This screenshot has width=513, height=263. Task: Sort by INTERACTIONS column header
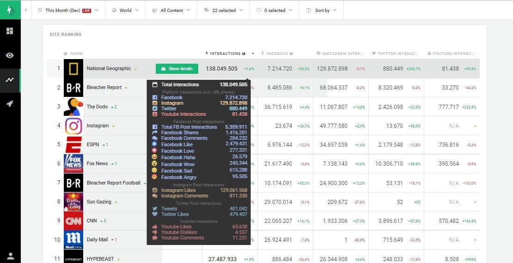[x=226, y=54]
